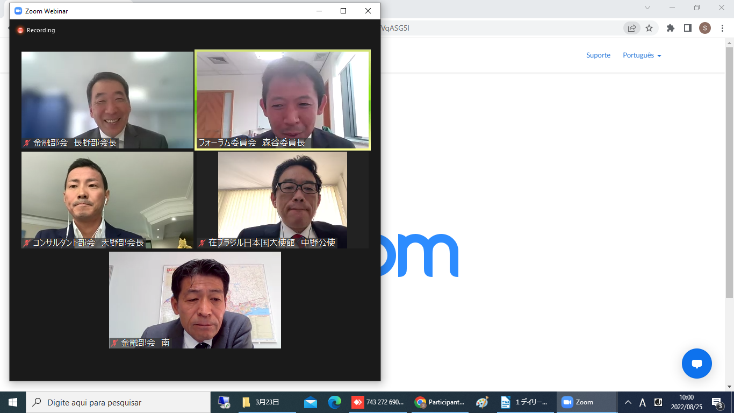
Task: Open the Mail app from taskbar
Action: (x=310, y=402)
